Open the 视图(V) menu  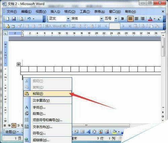tap(41, 11)
